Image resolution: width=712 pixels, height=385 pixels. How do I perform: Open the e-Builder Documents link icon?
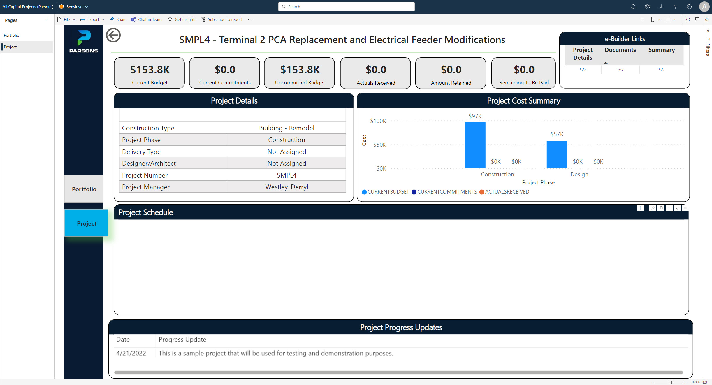[x=620, y=69]
